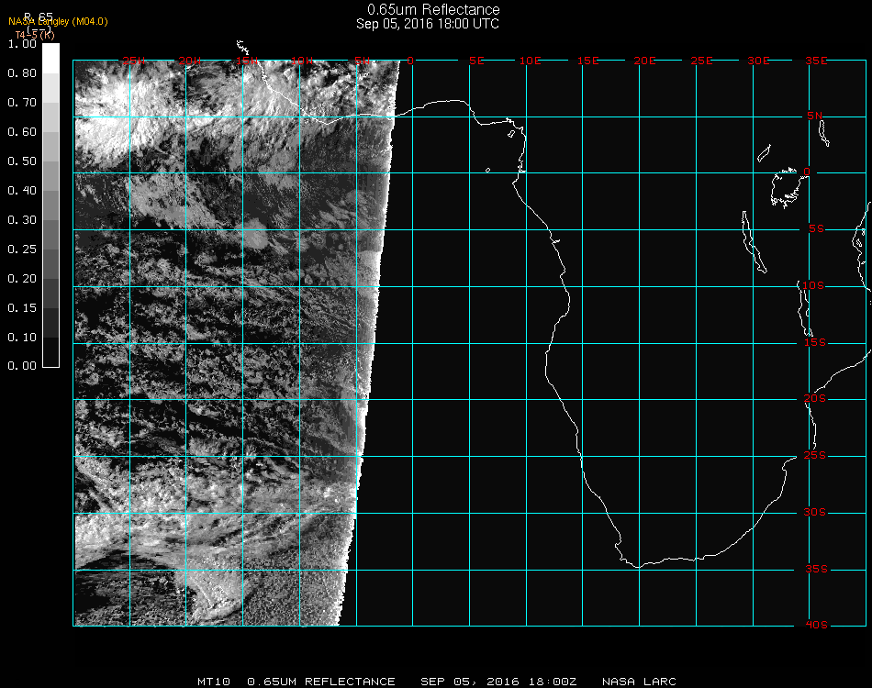Image resolution: width=872 pixels, height=688 pixels.
Task: Select the "Sep 05, 2016 18:00 UTC" date line
Action: 428,24
